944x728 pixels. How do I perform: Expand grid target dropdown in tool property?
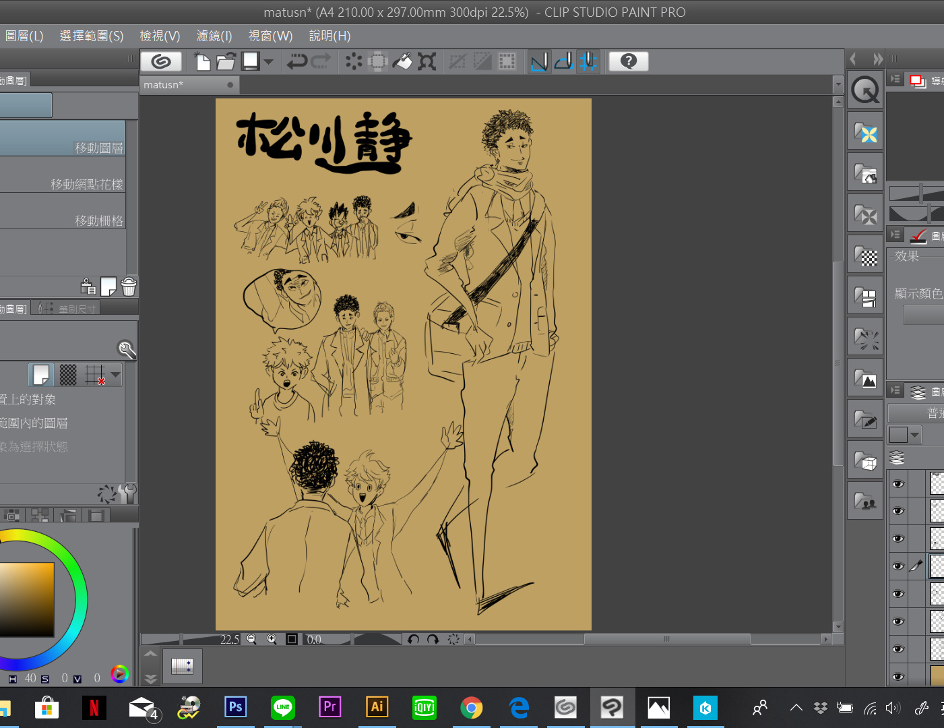pos(115,374)
